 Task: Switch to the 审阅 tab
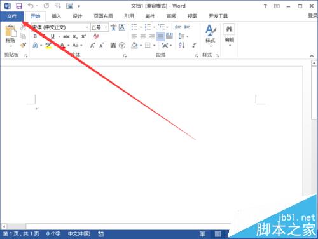click(x=171, y=16)
